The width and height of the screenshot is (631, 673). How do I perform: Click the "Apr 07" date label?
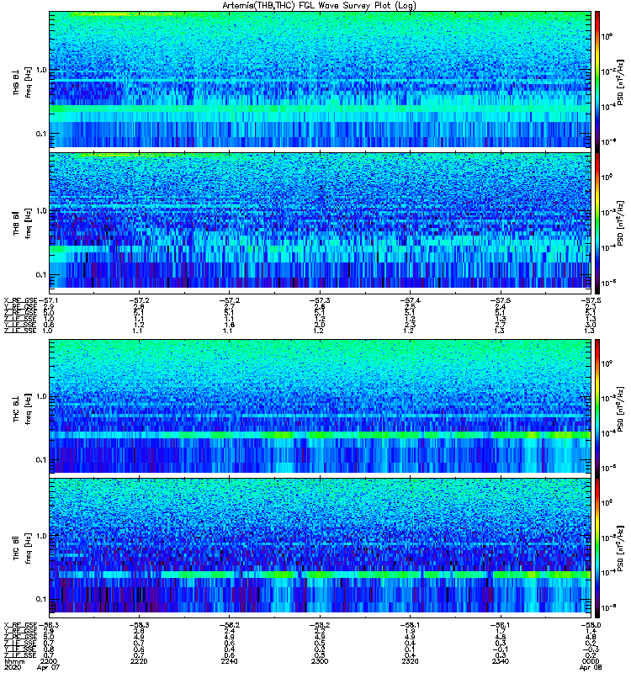click(48, 668)
